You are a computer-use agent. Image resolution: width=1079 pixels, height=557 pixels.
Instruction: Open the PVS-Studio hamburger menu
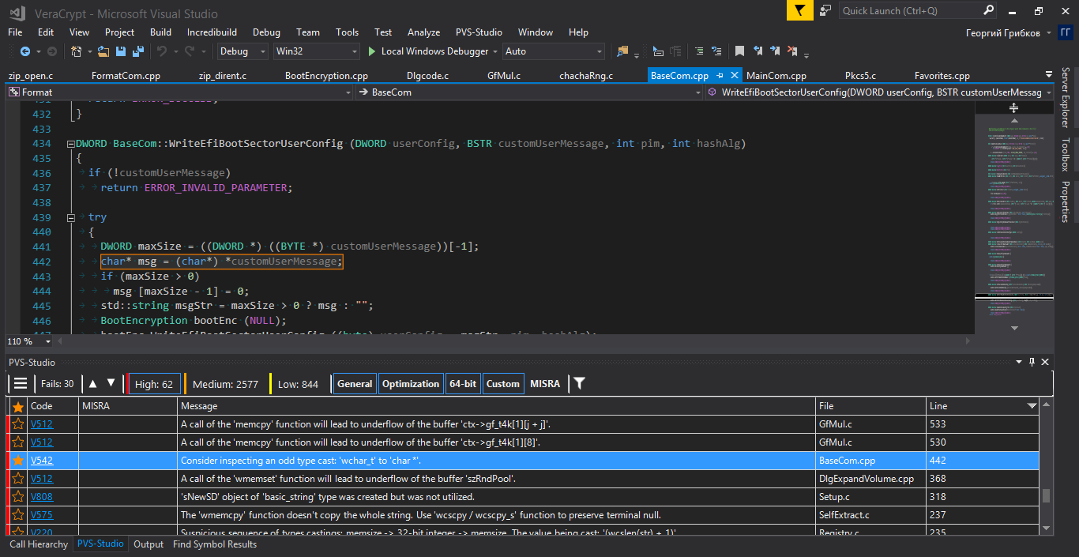(21, 384)
